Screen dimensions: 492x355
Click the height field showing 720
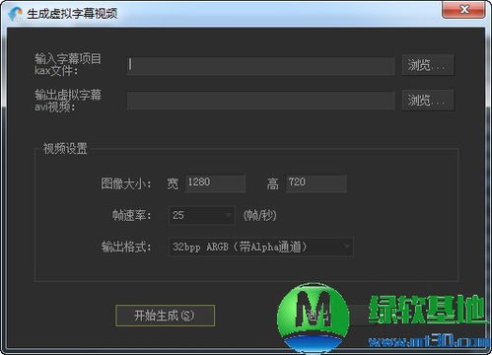pos(316,183)
